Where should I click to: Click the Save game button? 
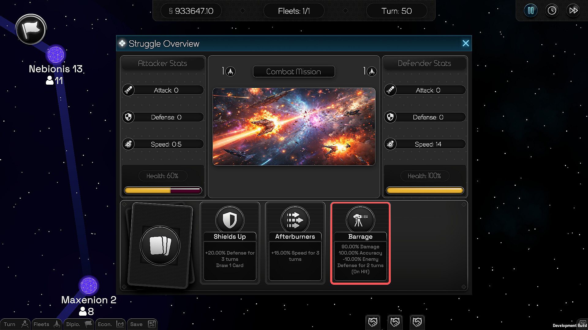(x=142, y=324)
